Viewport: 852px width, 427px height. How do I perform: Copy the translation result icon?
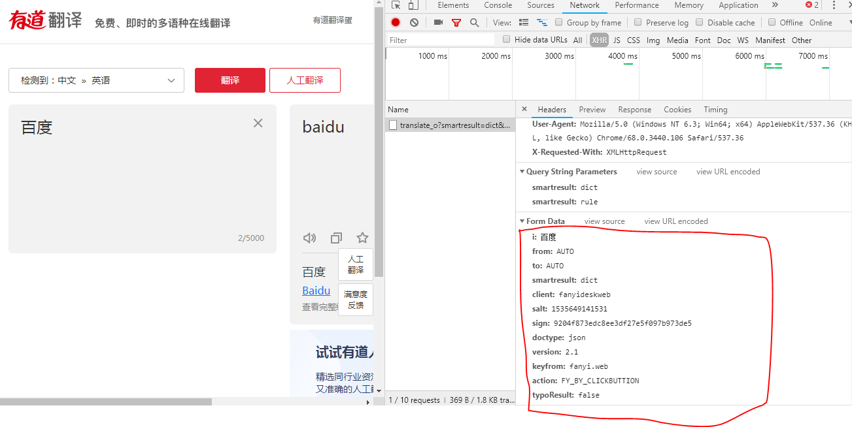pos(336,238)
